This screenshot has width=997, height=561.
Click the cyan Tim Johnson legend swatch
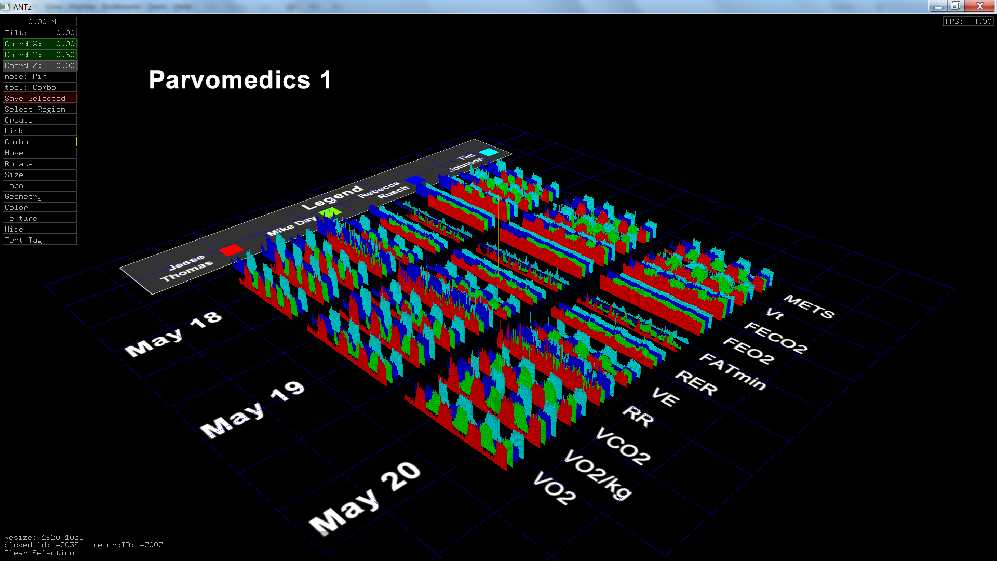(x=489, y=152)
